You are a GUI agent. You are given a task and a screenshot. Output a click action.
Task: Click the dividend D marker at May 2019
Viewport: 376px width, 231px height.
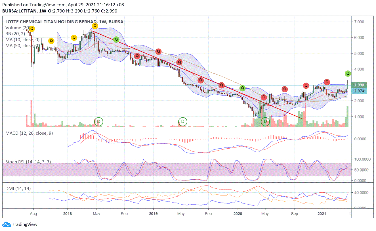click(x=183, y=122)
